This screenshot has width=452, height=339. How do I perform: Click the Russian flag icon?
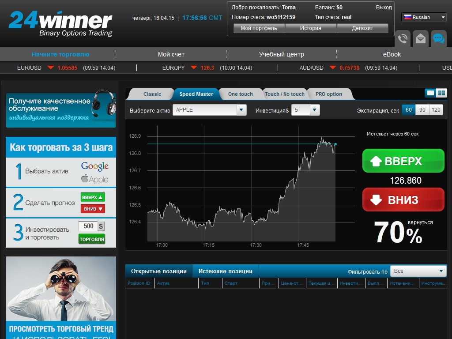(x=408, y=17)
